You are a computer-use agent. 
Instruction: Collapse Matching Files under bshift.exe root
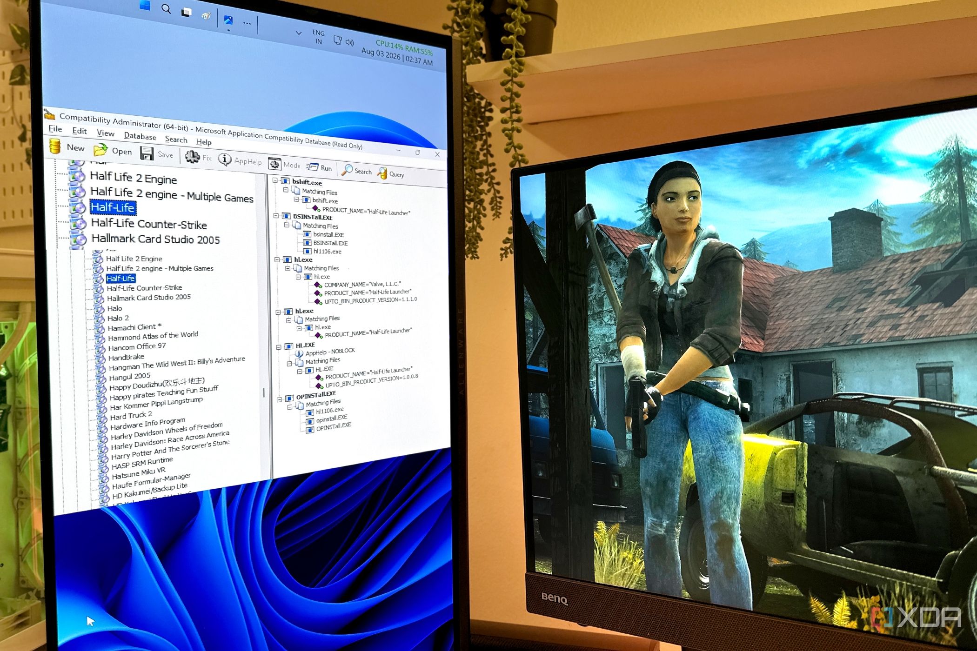(x=286, y=190)
